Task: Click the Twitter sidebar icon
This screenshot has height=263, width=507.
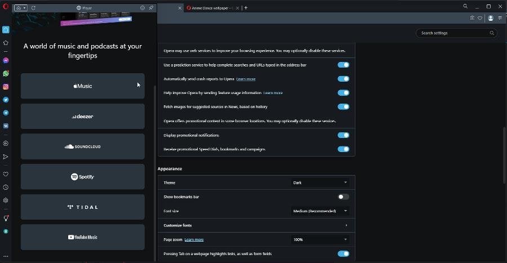Action: click(x=6, y=100)
